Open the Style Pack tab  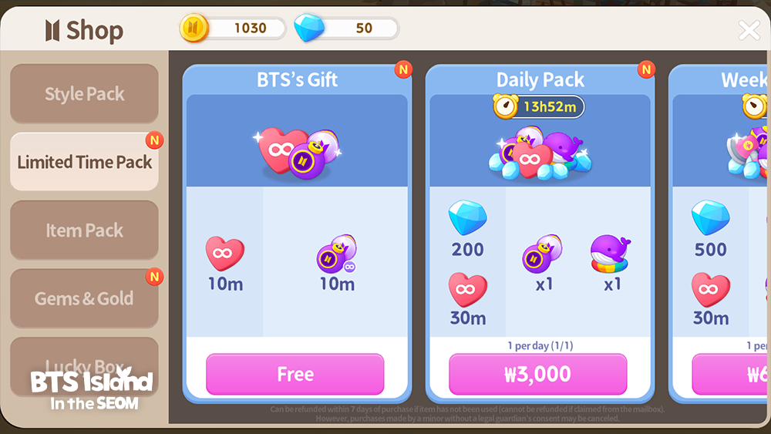84,93
